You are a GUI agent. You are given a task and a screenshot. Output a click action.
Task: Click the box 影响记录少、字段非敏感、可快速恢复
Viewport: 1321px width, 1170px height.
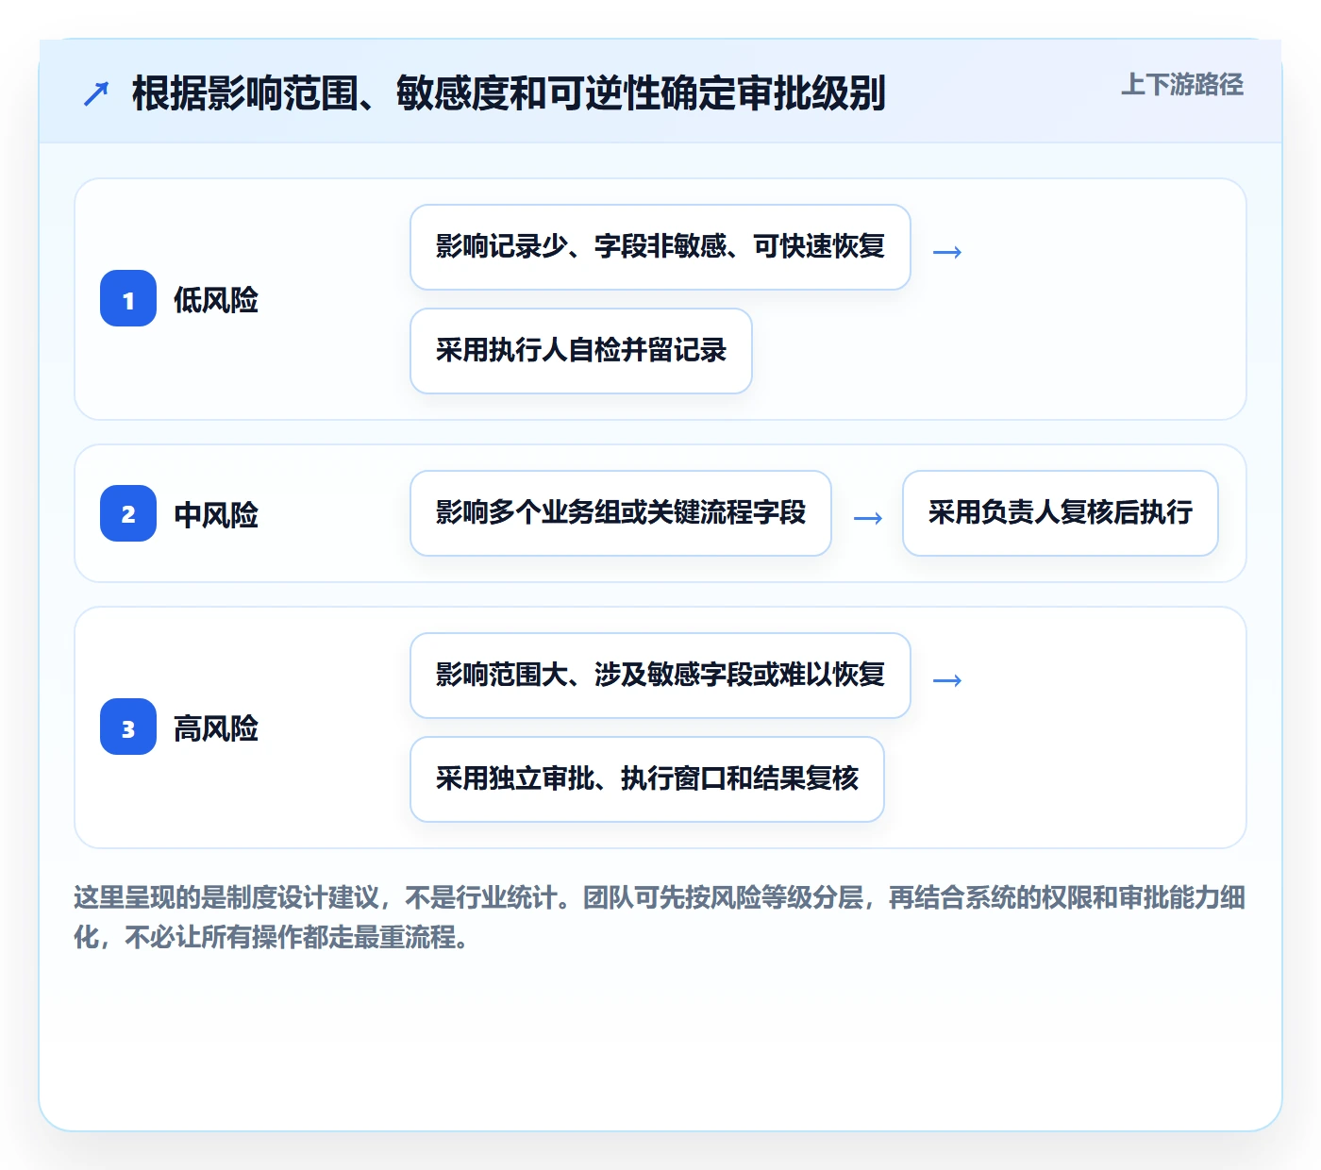(x=660, y=247)
